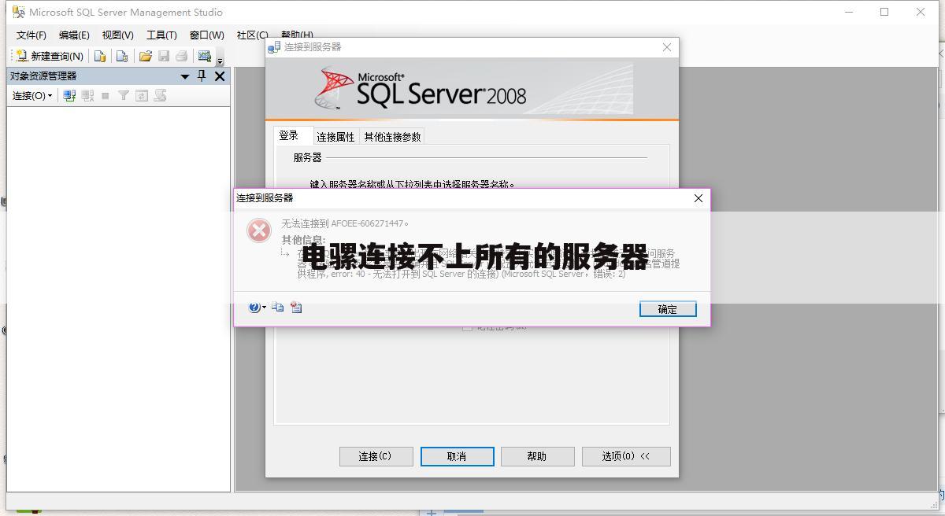
Task: Switch to the 连接属性 tab
Action: (335, 137)
